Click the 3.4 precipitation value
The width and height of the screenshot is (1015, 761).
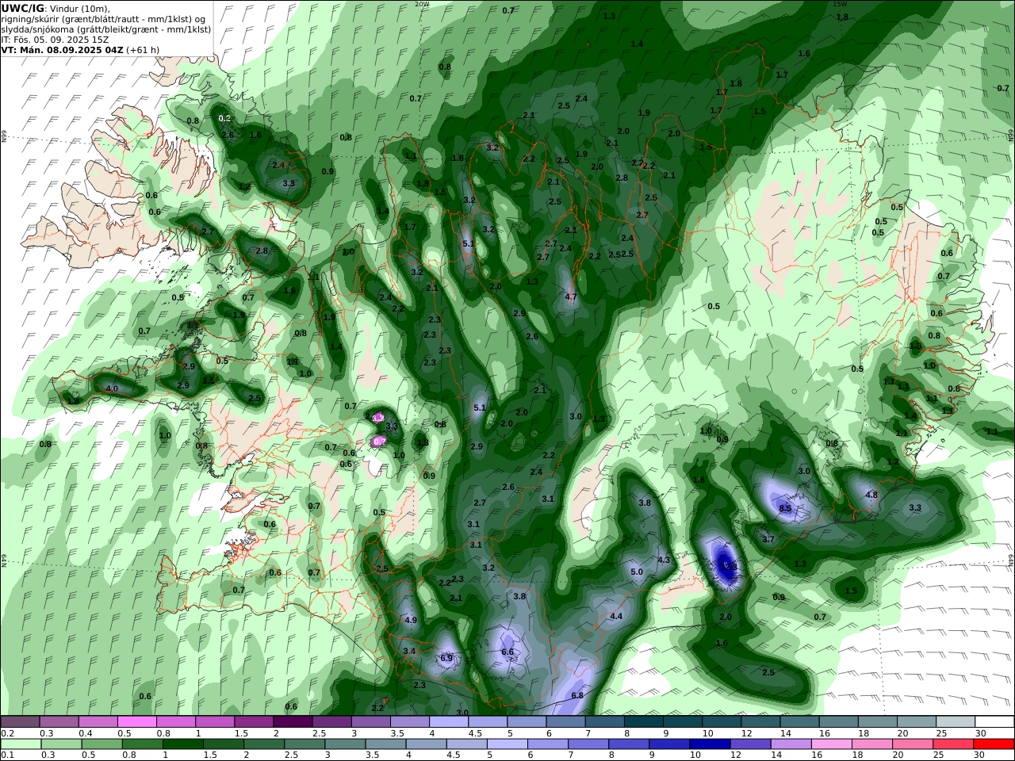[409, 651]
